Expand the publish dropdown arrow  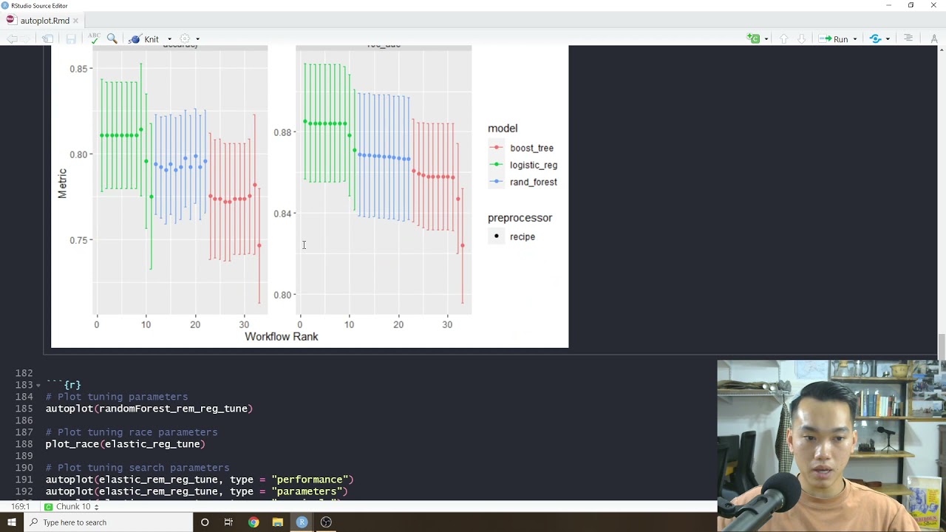[x=888, y=38]
